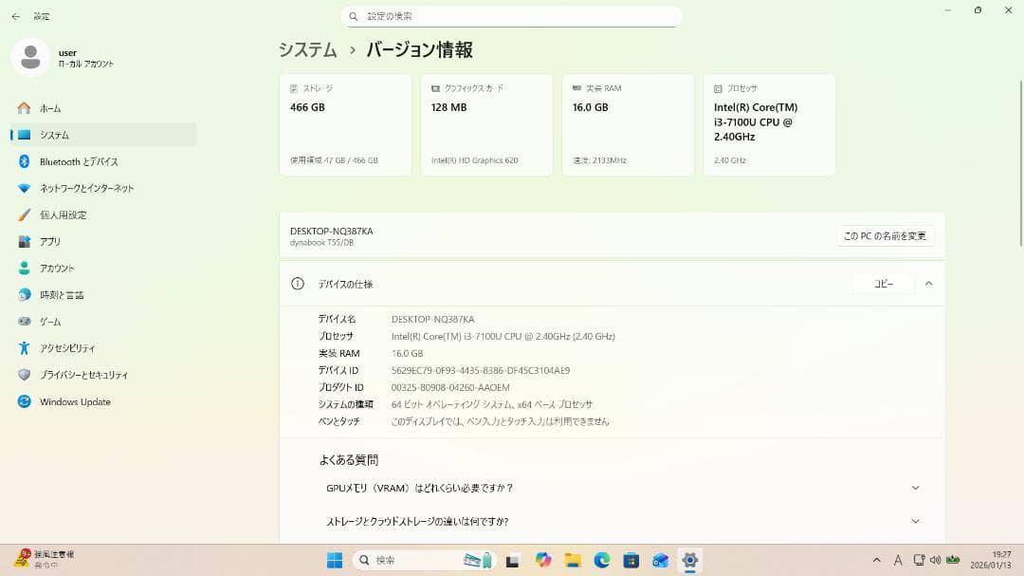Open File Explorer from the taskbar
The height and width of the screenshot is (576, 1024).
pyautogui.click(x=571, y=560)
